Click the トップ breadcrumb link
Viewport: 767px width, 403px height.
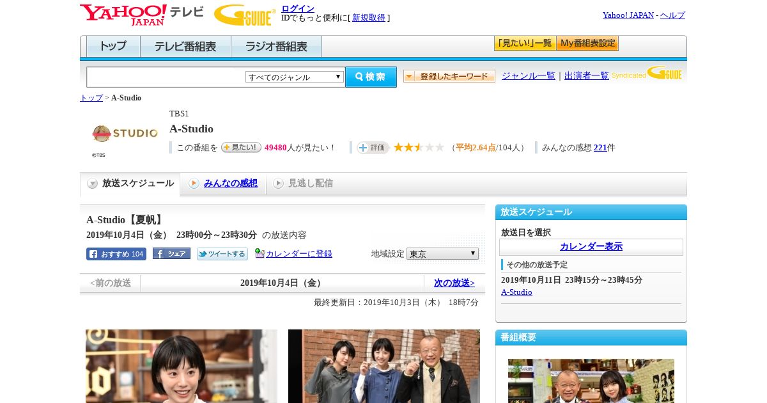coord(91,98)
